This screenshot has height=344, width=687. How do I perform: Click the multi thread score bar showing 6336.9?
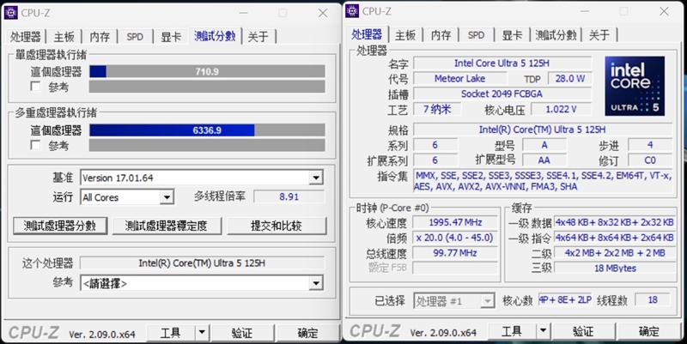[x=207, y=130]
